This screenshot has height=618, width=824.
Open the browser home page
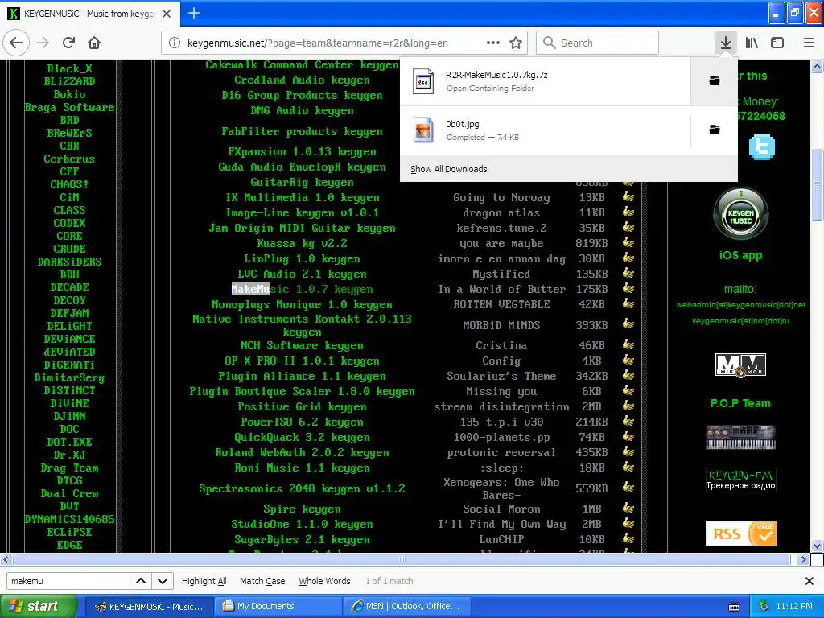[94, 43]
